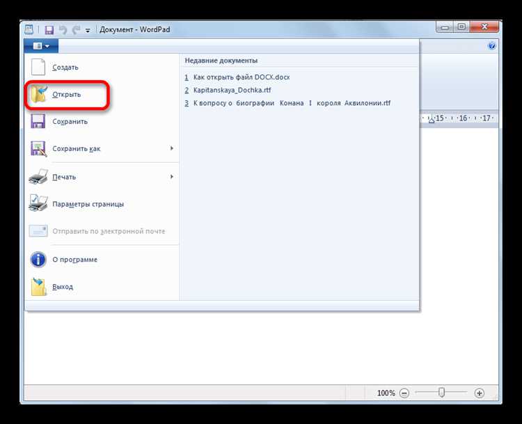Image resolution: width=522 pixels, height=424 pixels.
Task: Click the floppy disk icon beside Сохранить
Action: coord(38,121)
